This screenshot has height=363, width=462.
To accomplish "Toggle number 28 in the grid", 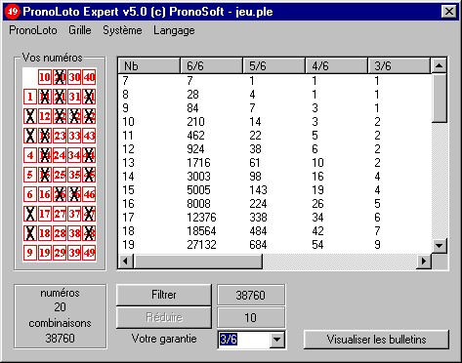I will (x=60, y=233).
